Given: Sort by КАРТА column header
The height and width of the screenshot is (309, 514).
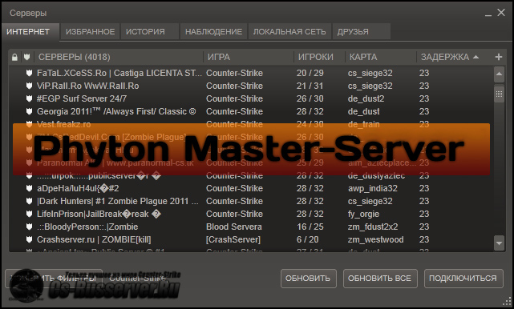Looking at the screenshot, I should pos(381,58).
